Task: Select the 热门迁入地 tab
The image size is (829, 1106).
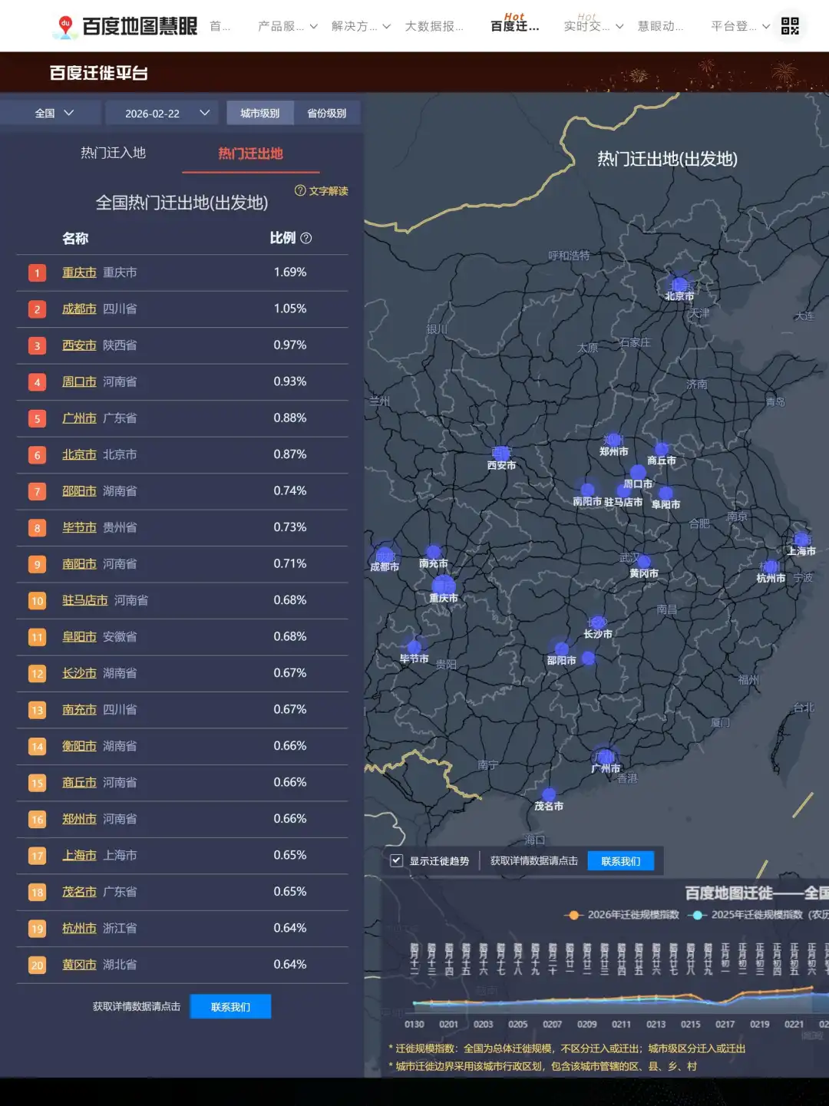Action: 113,153
